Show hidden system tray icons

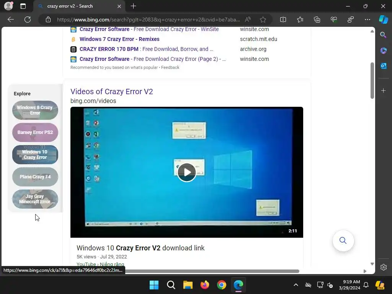click(296, 285)
